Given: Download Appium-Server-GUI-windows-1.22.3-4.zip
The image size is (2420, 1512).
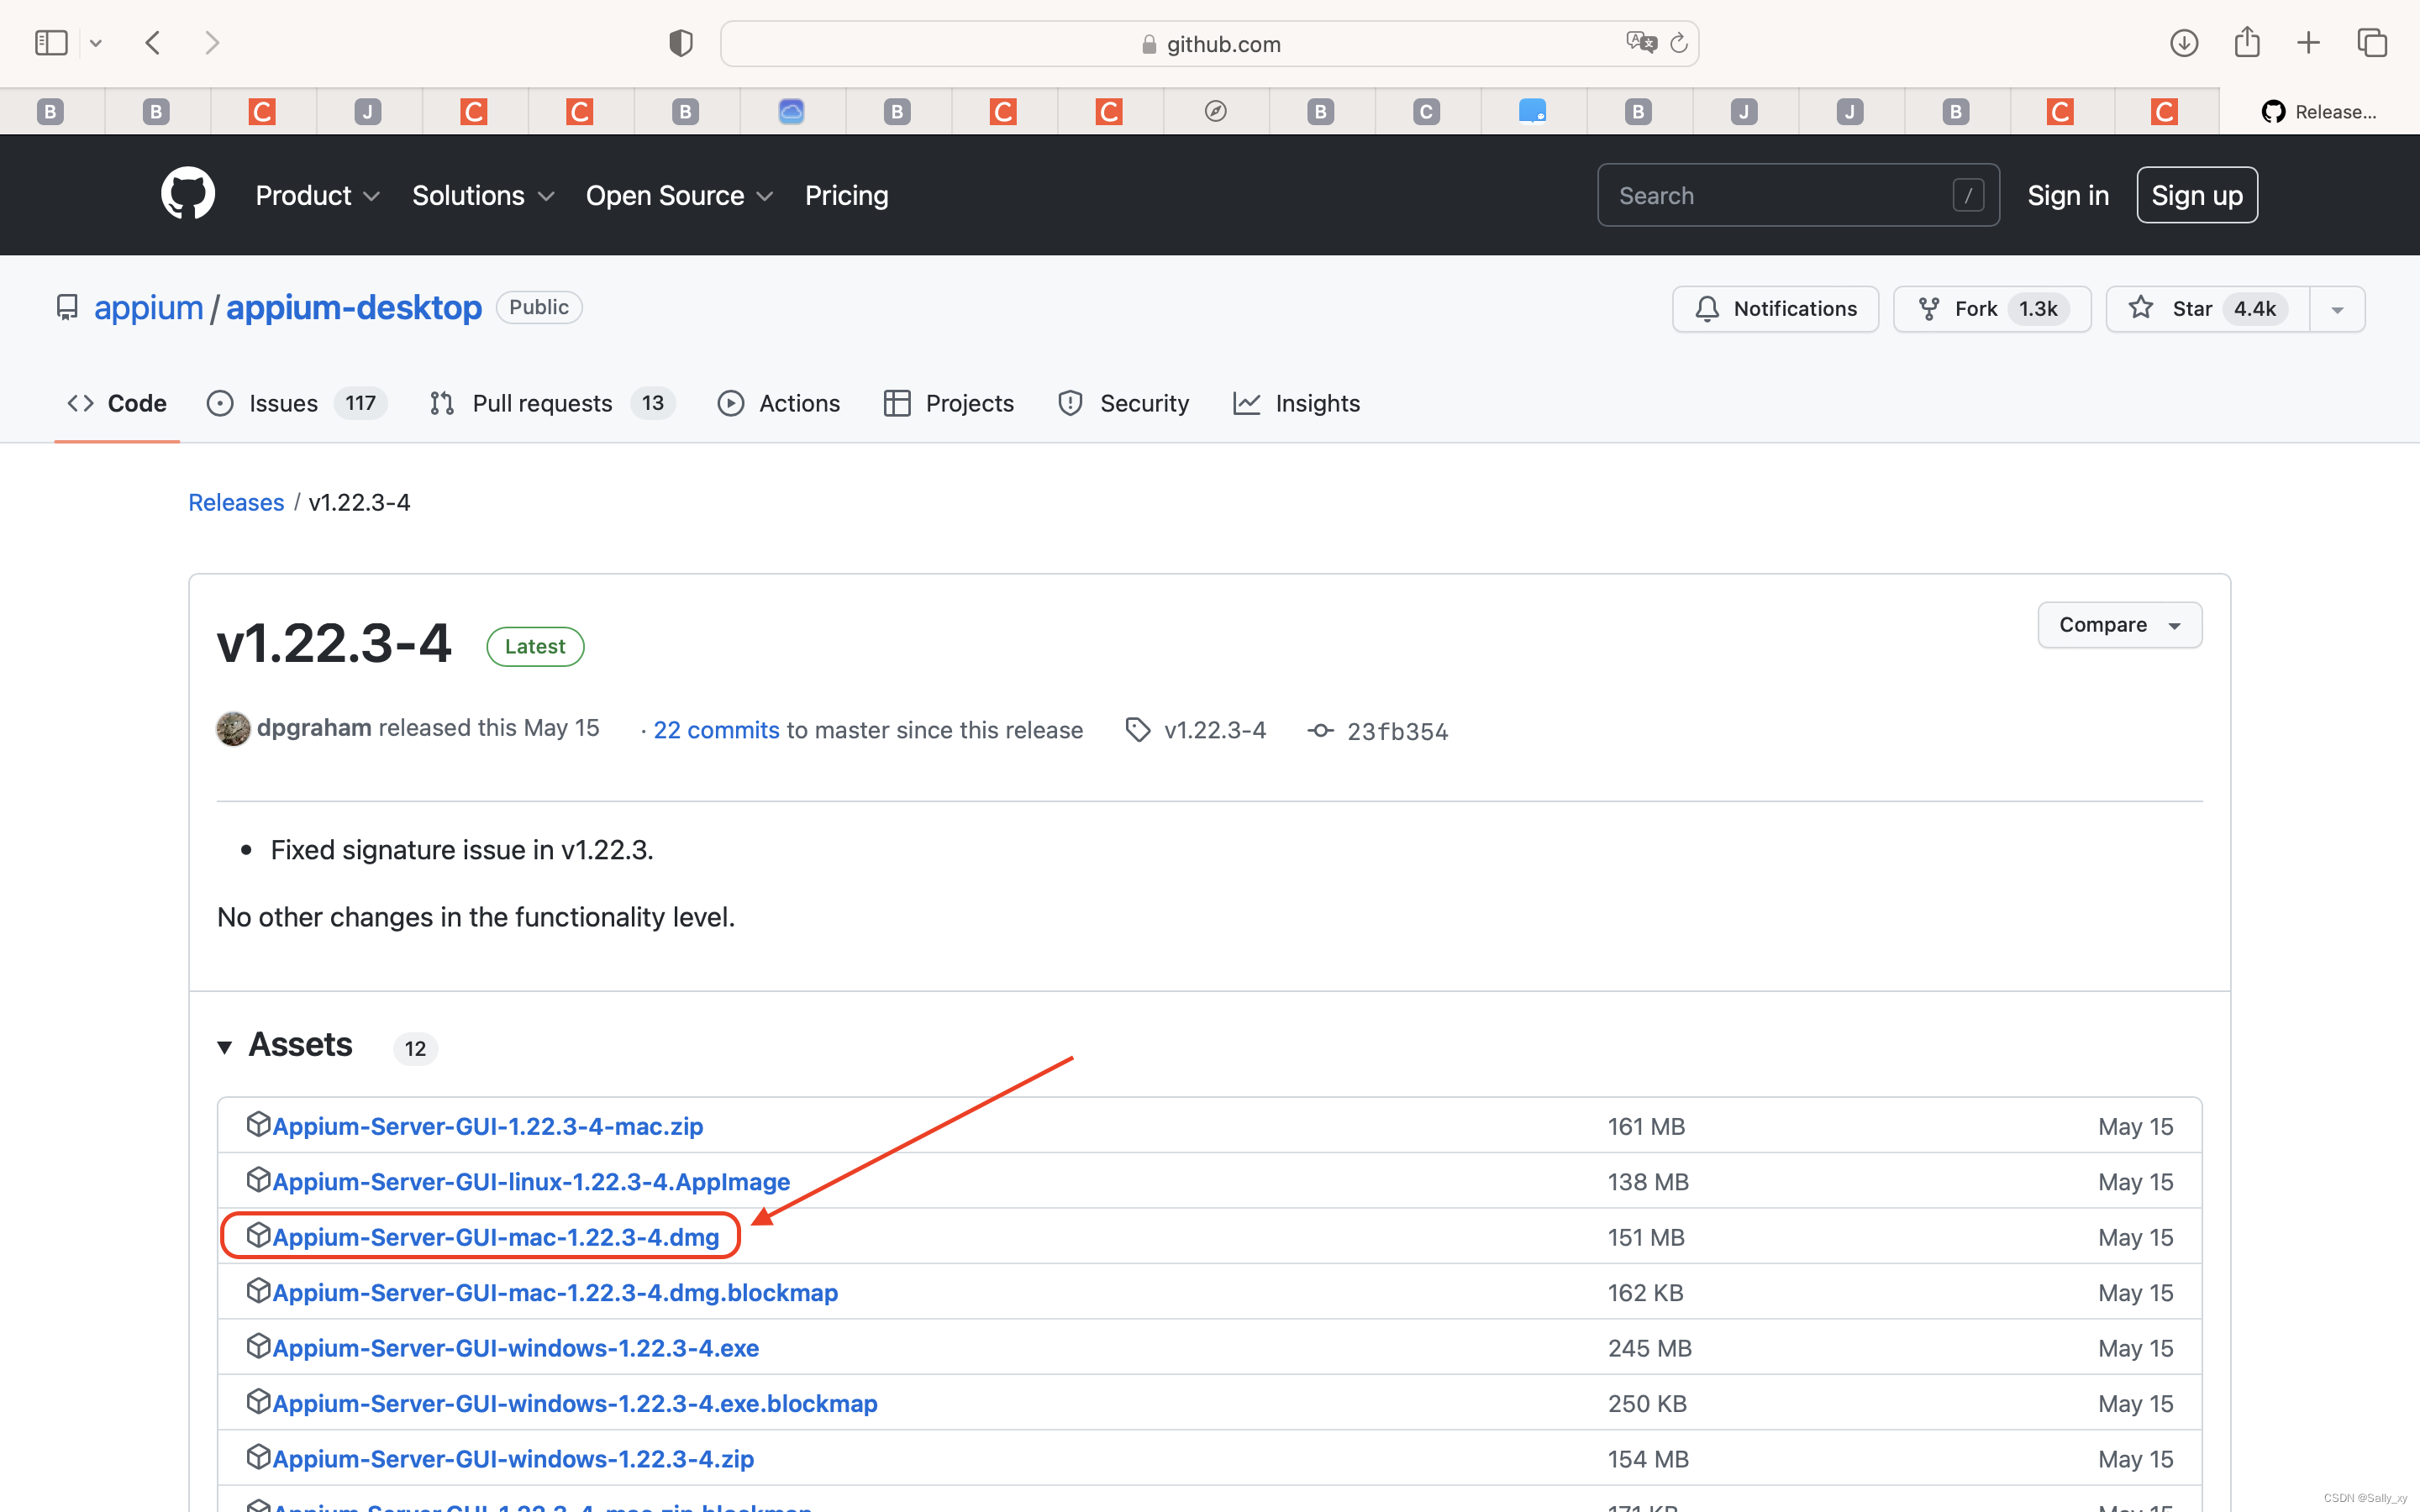Looking at the screenshot, I should (513, 1459).
